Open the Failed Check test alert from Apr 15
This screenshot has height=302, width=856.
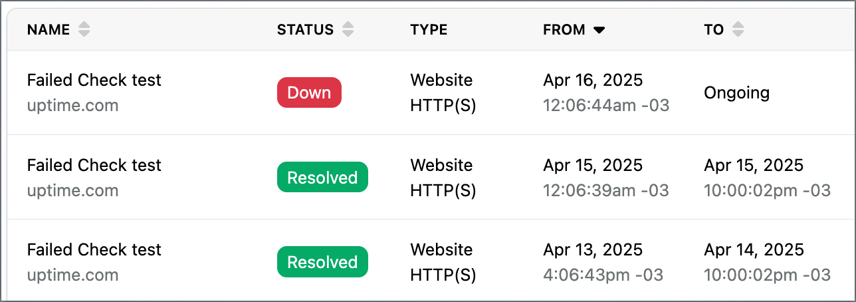[94, 165]
